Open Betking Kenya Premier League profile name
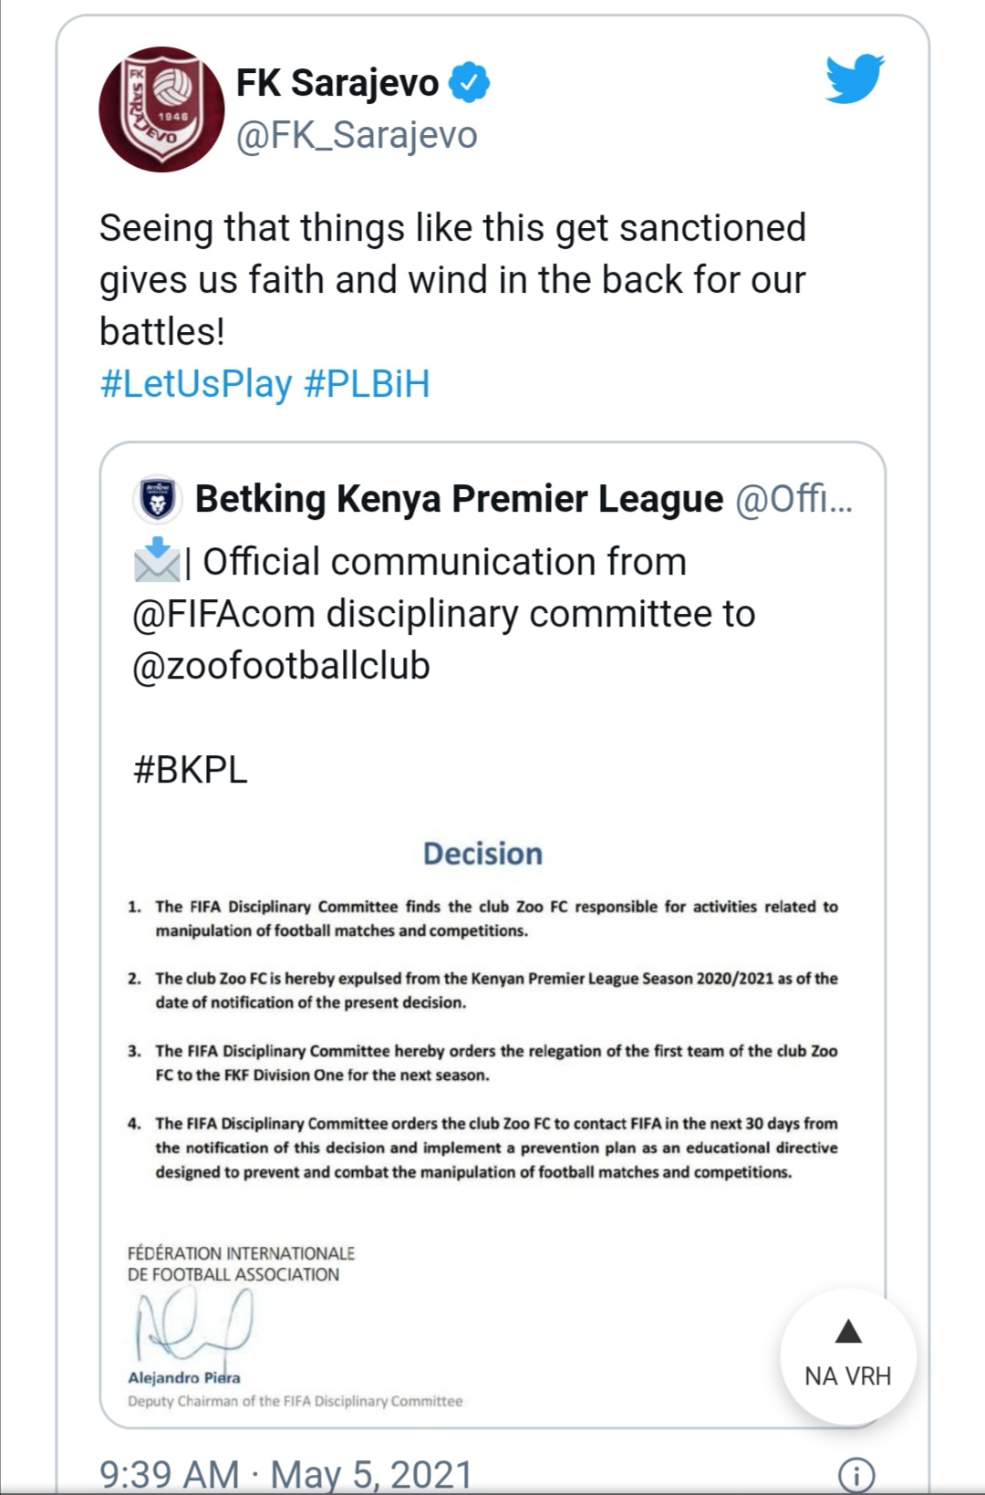Viewport: 985px width, 1495px height. [459, 499]
